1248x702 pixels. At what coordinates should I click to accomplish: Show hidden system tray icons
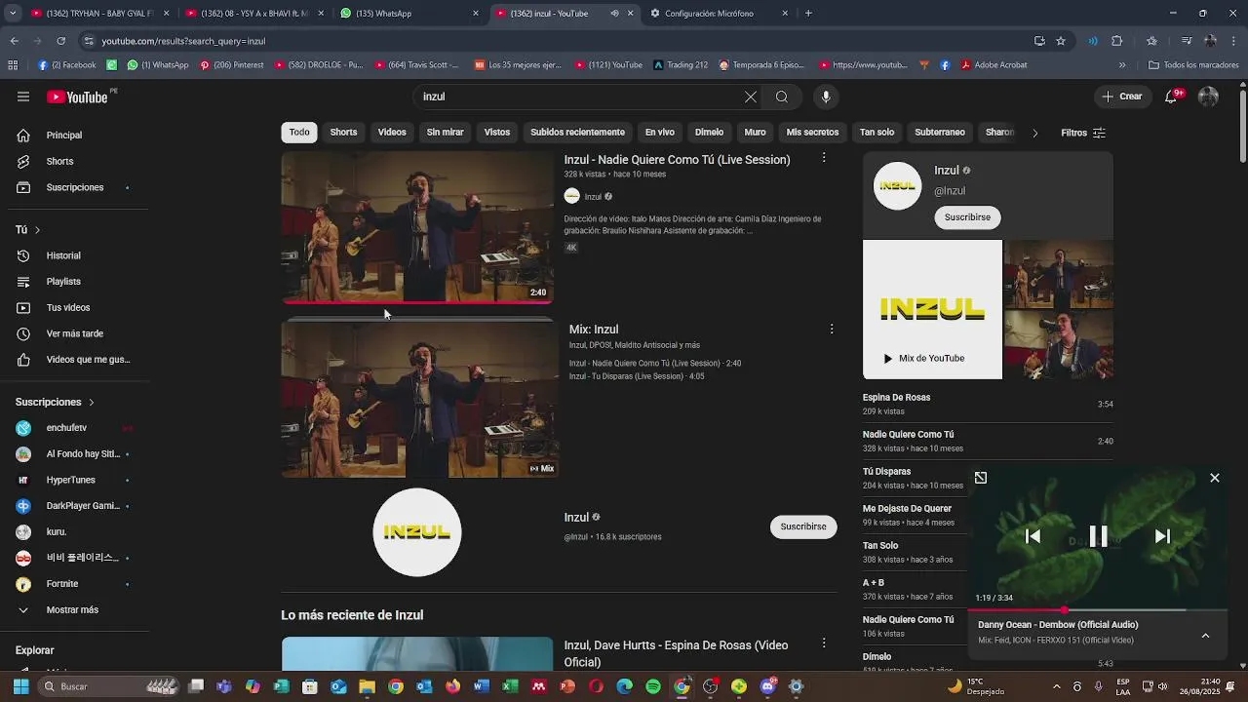coord(1056,686)
